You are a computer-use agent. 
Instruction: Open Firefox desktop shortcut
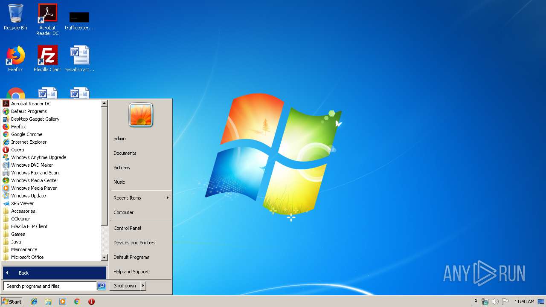pyautogui.click(x=15, y=58)
